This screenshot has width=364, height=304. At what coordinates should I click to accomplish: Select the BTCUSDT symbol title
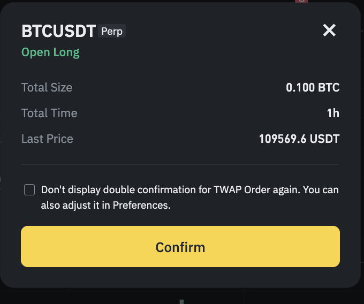click(x=58, y=31)
